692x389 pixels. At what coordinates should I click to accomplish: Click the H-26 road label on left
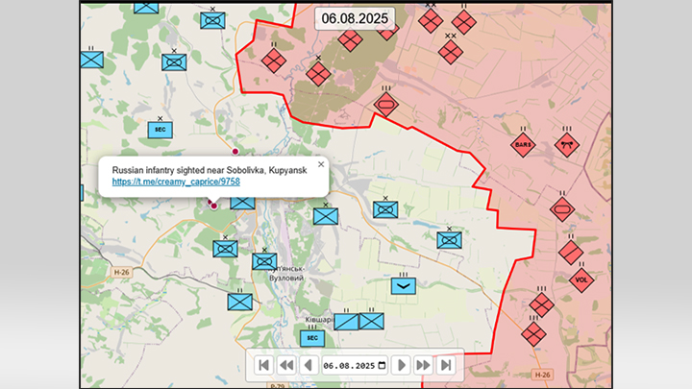click(x=122, y=272)
